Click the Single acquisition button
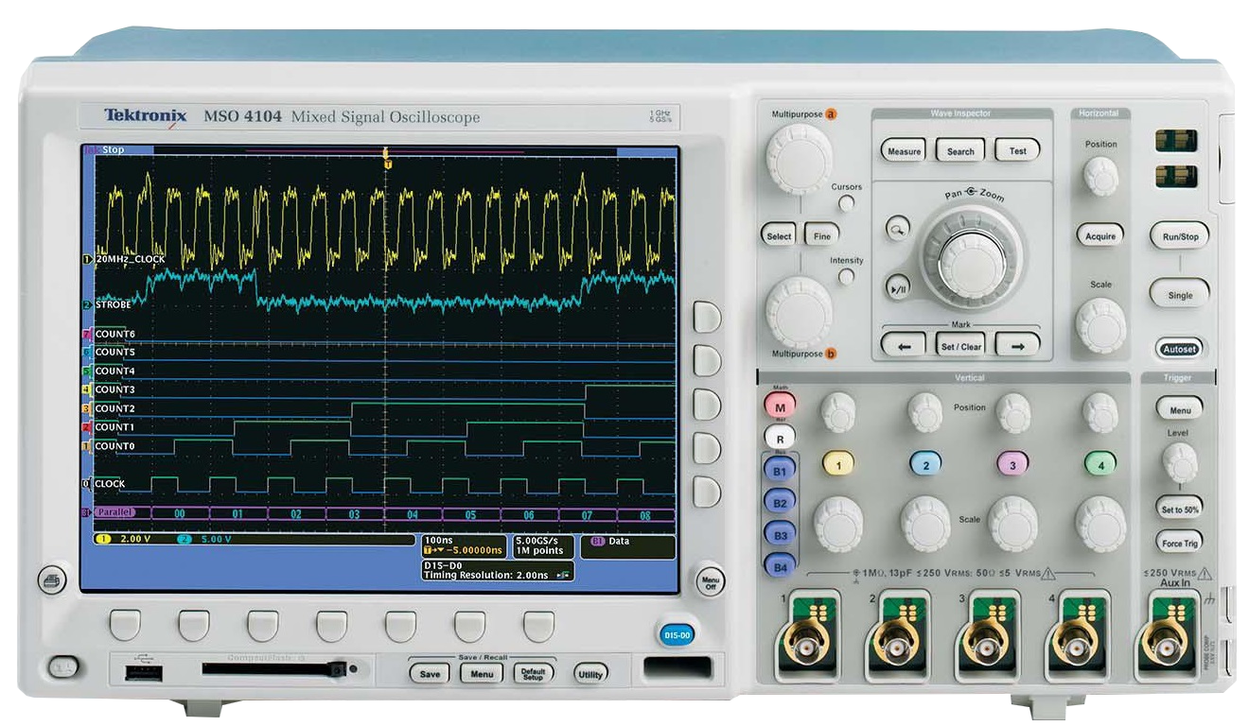This screenshot has height=726, width=1249. [1180, 294]
